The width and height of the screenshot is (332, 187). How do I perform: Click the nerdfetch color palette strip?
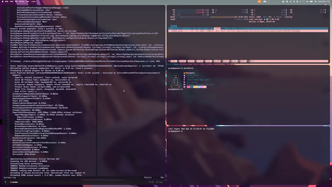(196, 87)
